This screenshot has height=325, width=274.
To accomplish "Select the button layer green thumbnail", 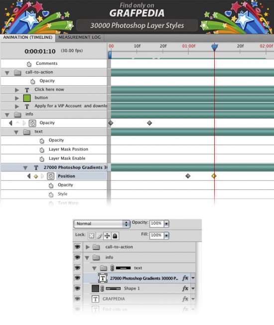I will [x=27, y=98].
